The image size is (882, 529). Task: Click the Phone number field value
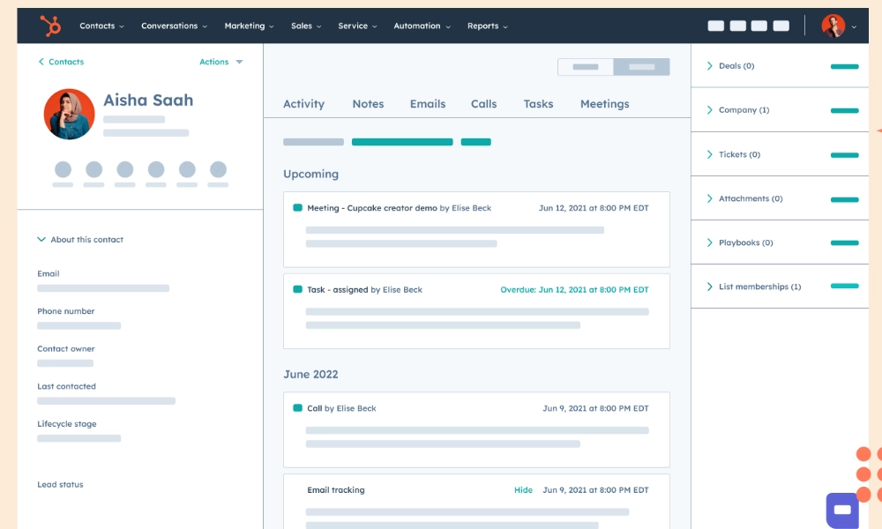pyautogui.click(x=78, y=325)
